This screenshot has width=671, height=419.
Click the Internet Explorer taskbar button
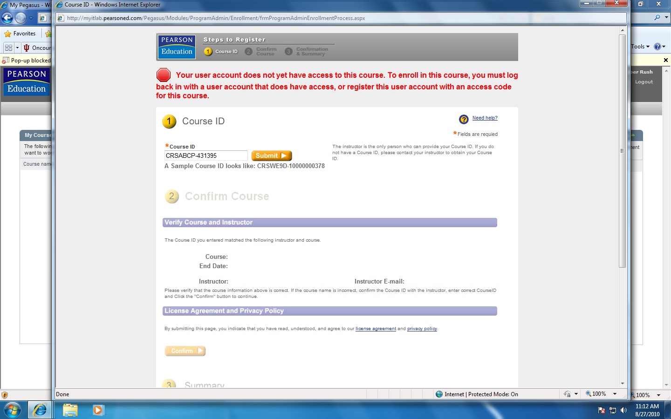[x=40, y=410]
